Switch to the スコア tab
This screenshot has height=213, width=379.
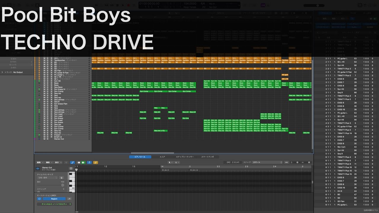pyautogui.click(x=163, y=157)
